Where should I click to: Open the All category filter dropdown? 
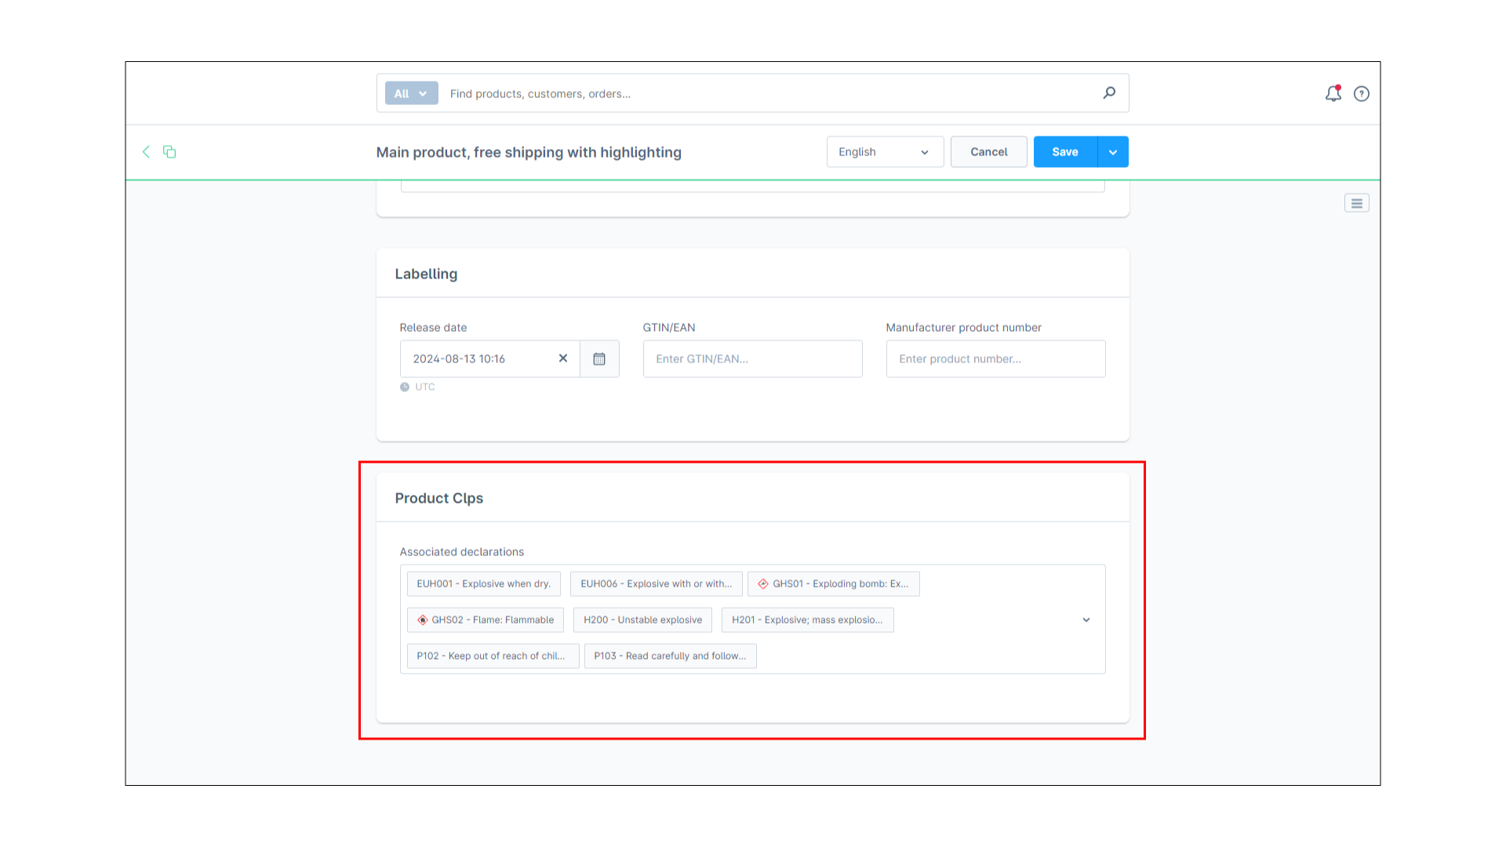pyautogui.click(x=409, y=93)
